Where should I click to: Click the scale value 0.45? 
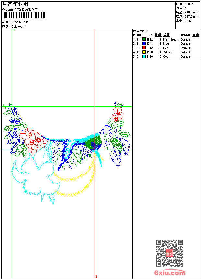[x=188, y=21]
